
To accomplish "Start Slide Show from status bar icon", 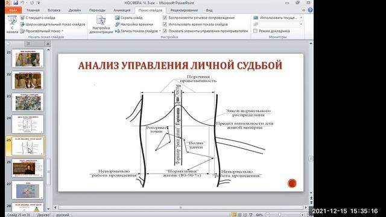I will tap(251, 215).
